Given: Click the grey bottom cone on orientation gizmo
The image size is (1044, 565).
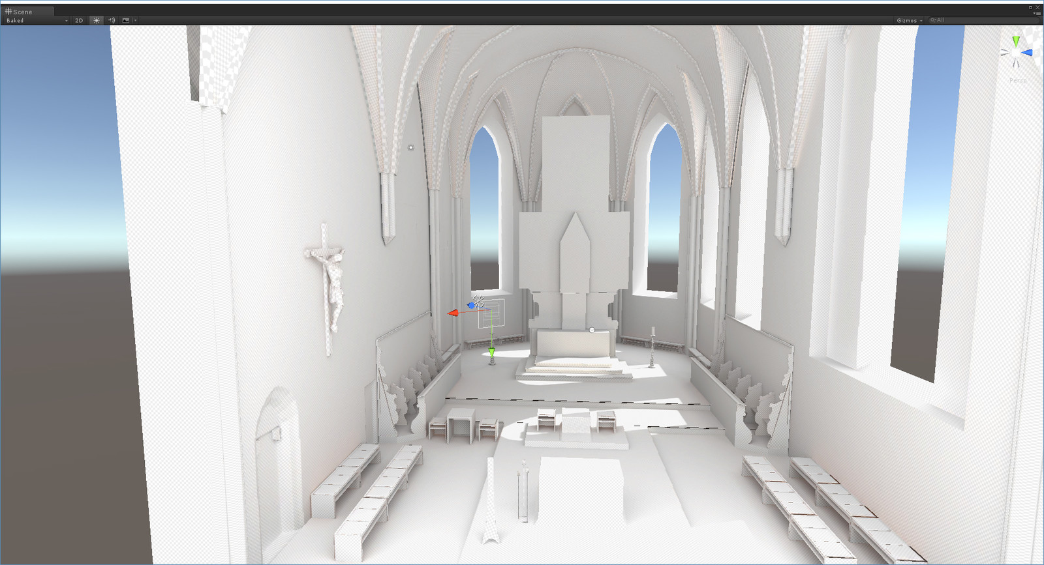Looking at the screenshot, I should tap(1015, 64).
